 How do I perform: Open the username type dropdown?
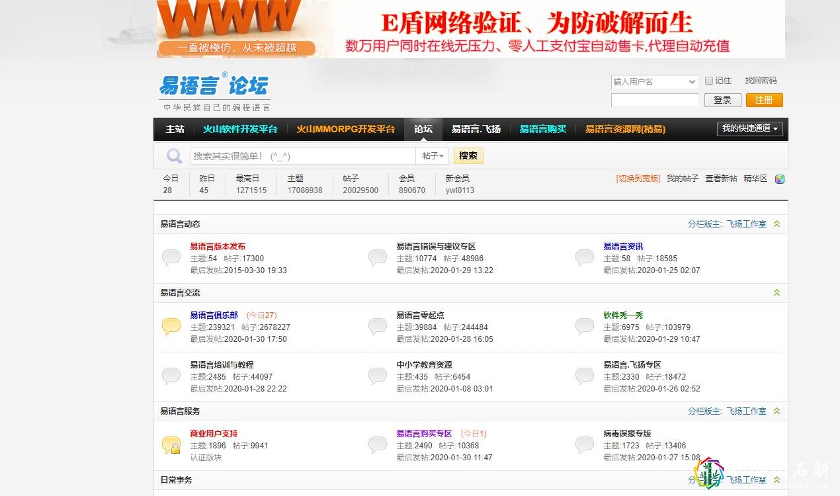[x=655, y=81]
